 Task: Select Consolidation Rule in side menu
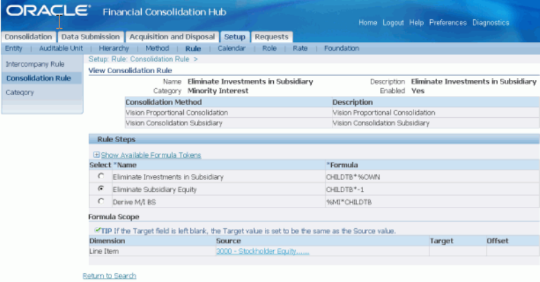point(39,79)
